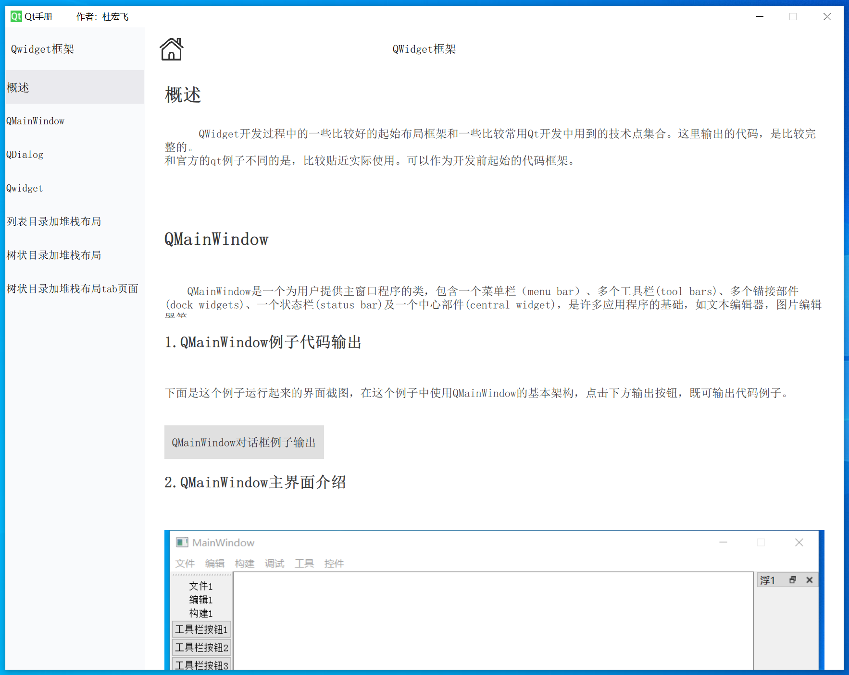Click 作者: 杜宏飞 in title bar
Image resolution: width=849 pixels, height=675 pixels.
102,17
